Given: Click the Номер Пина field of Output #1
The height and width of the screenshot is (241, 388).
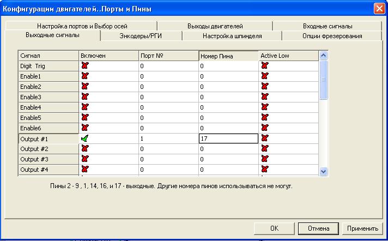Looking at the screenshot, I should tap(228, 138).
